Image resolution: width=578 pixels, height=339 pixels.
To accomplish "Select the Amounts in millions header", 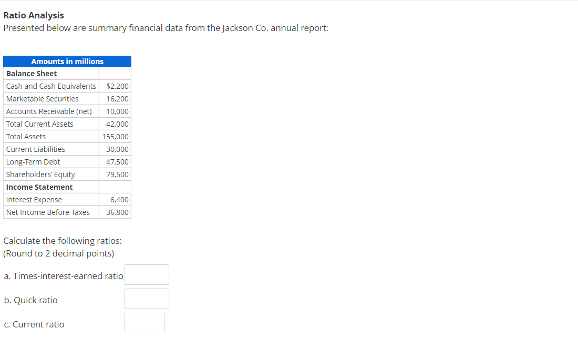I will 67,61.
